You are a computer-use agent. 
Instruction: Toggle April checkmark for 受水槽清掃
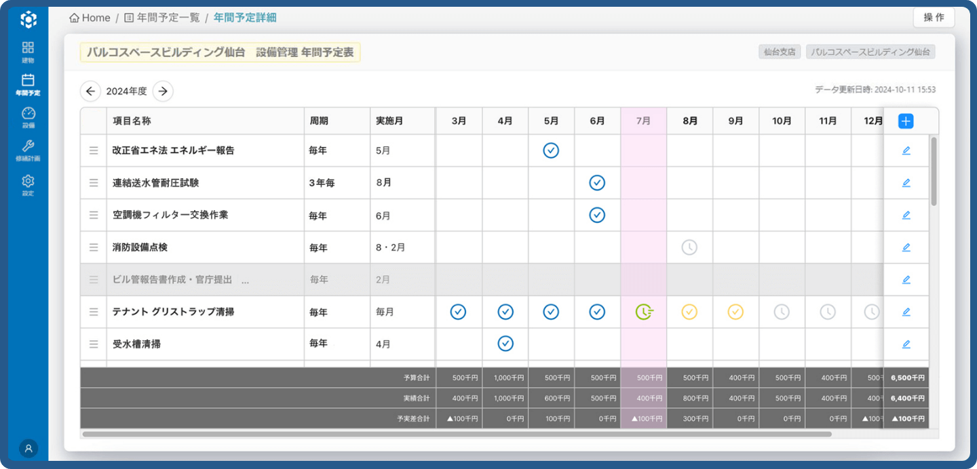pyautogui.click(x=505, y=344)
